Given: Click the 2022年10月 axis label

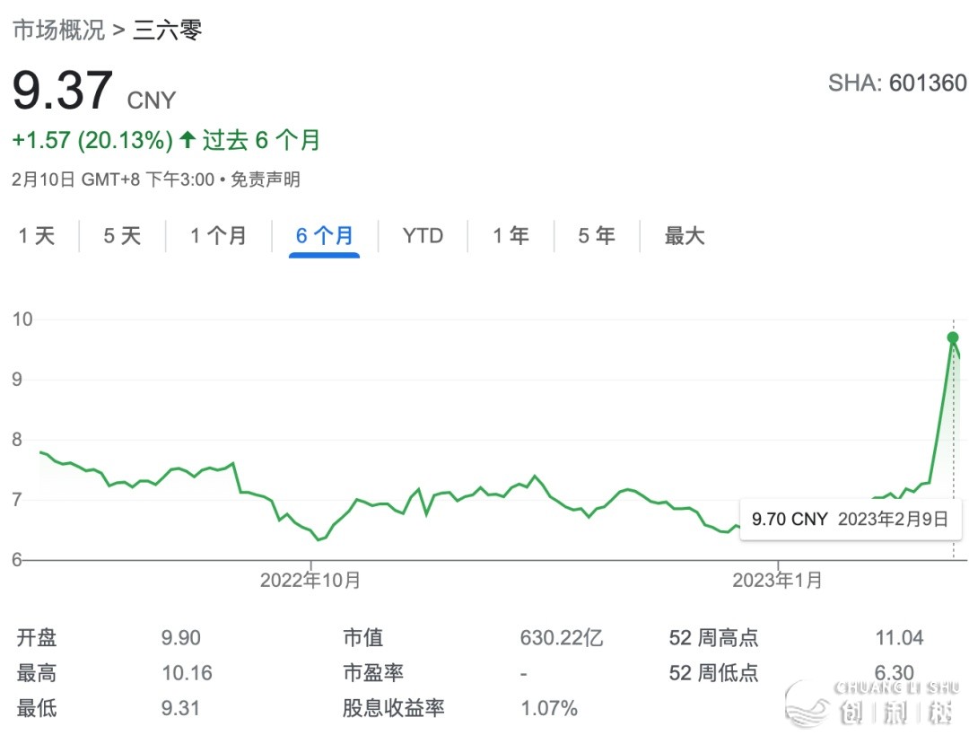Looking at the screenshot, I should 310,581.
